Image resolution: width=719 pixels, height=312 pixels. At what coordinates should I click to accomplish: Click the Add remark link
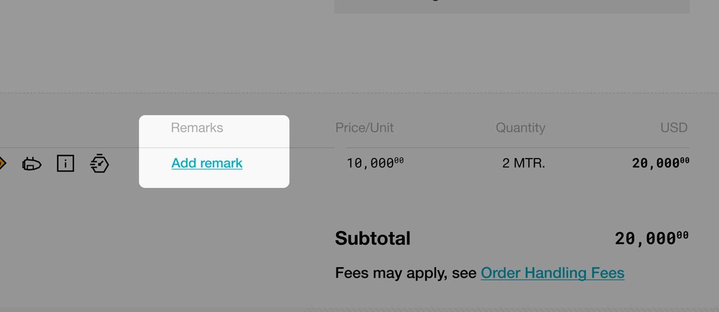207,163
